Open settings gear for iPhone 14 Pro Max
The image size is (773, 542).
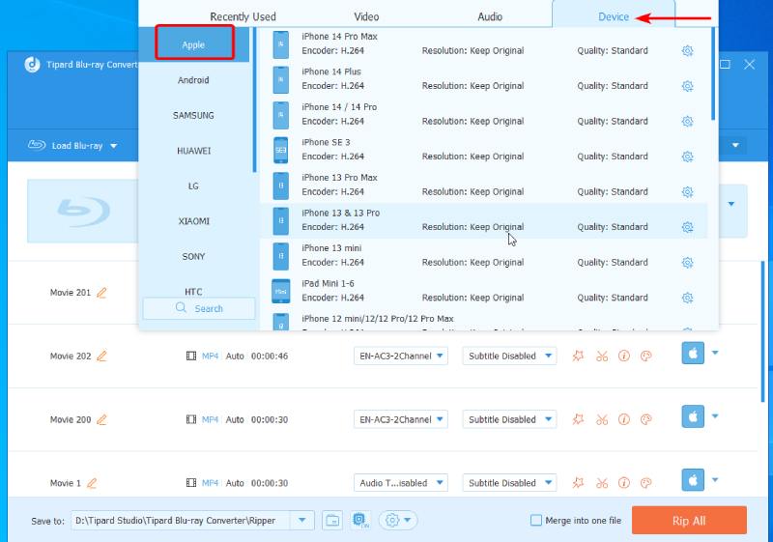(687, 51)
